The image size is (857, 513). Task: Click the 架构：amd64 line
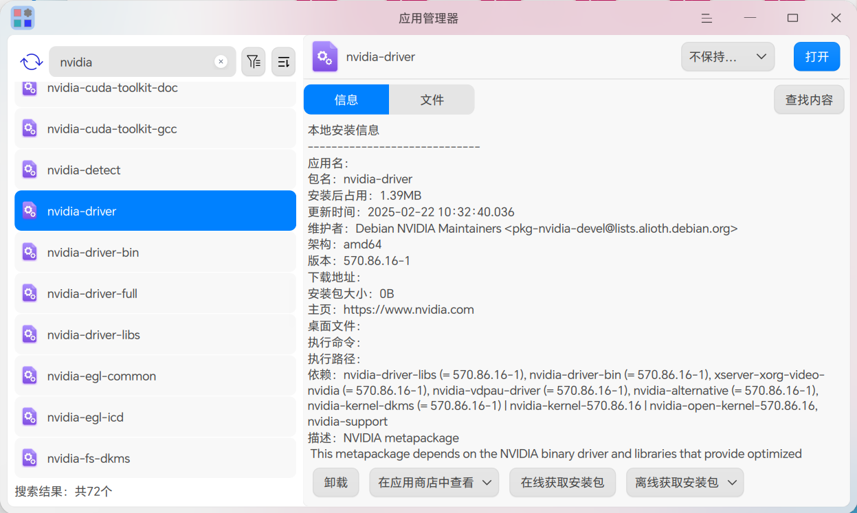pos(344,244)
